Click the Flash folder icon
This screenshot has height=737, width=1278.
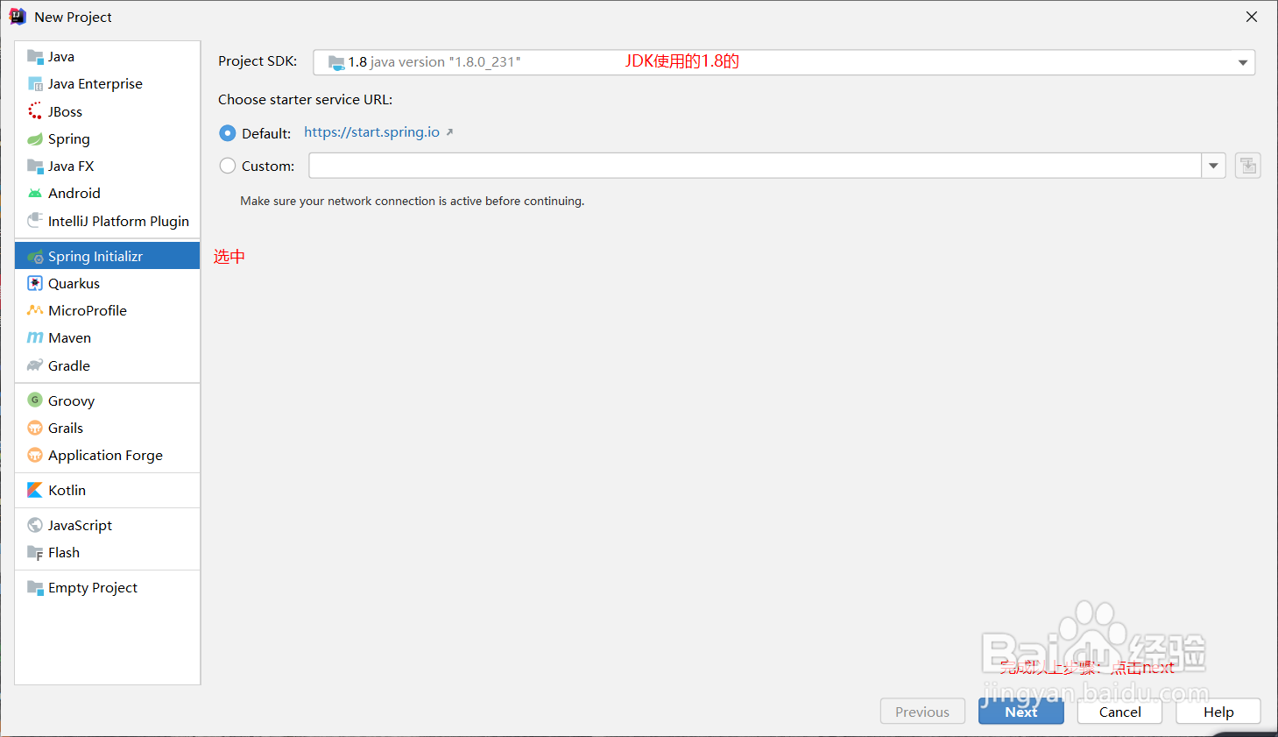pyautogui.click(x=35, y=552)
